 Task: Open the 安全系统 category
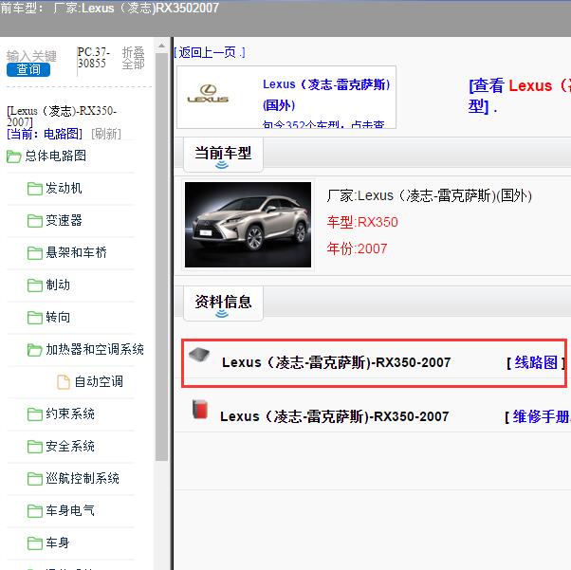[x=70, y=446]
